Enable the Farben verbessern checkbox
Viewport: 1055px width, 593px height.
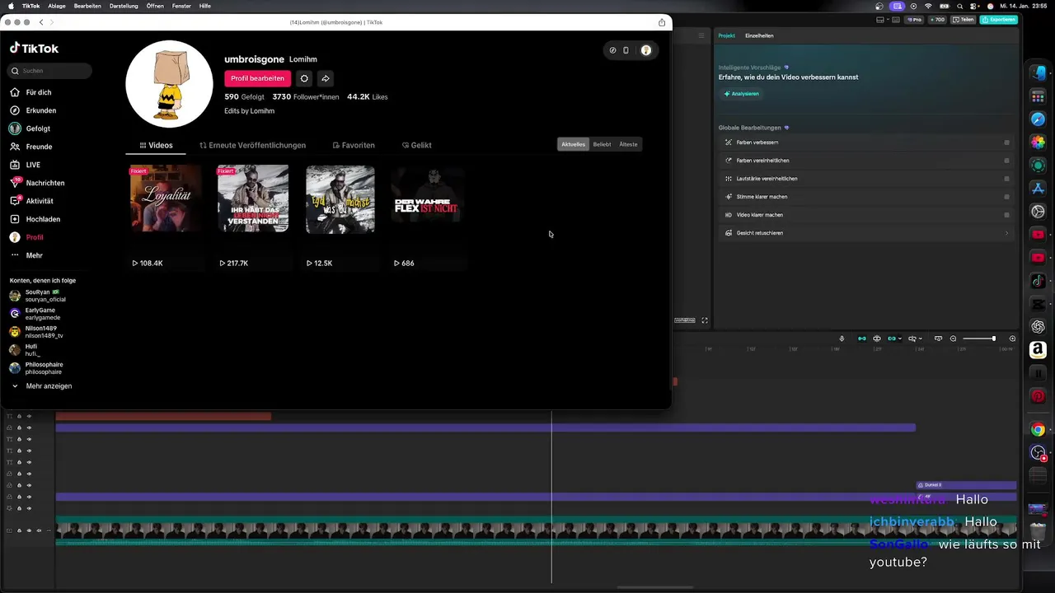click(x=1006, y=142)
